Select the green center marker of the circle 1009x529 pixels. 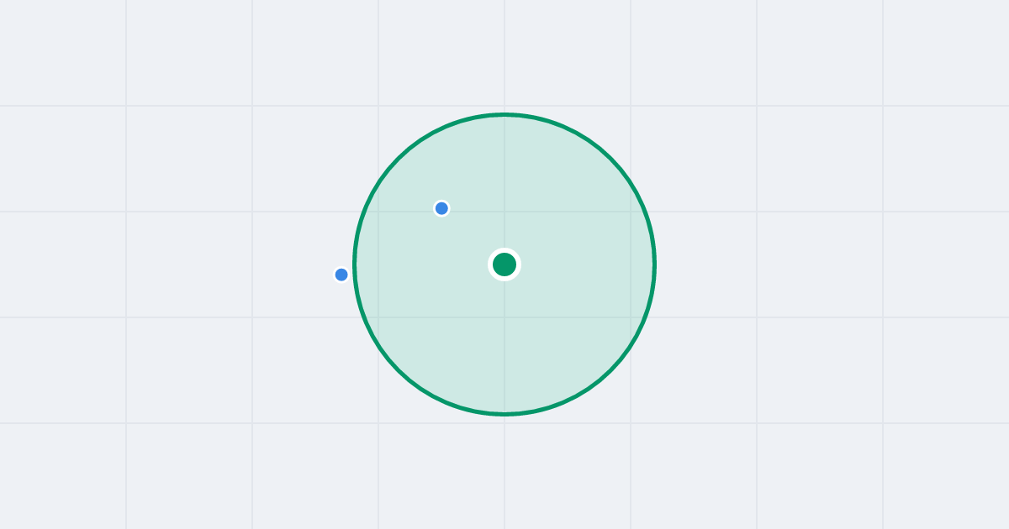504,264
